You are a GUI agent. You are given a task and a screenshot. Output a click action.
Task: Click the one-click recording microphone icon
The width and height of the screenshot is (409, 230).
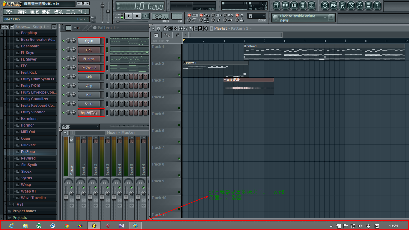pyautogui.click(x=360, y=5)
